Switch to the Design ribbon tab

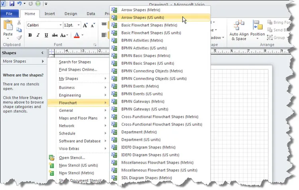click(x=71, y=14)
